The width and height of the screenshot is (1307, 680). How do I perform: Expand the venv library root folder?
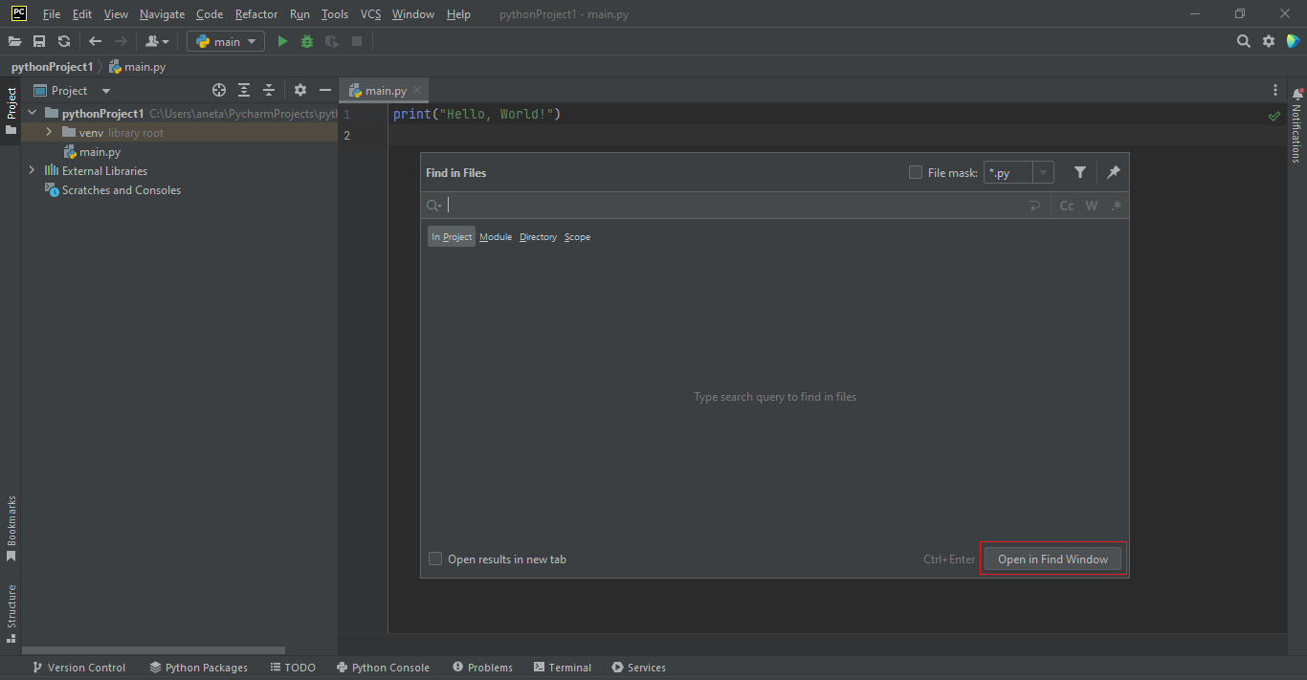tap(47, 132)
